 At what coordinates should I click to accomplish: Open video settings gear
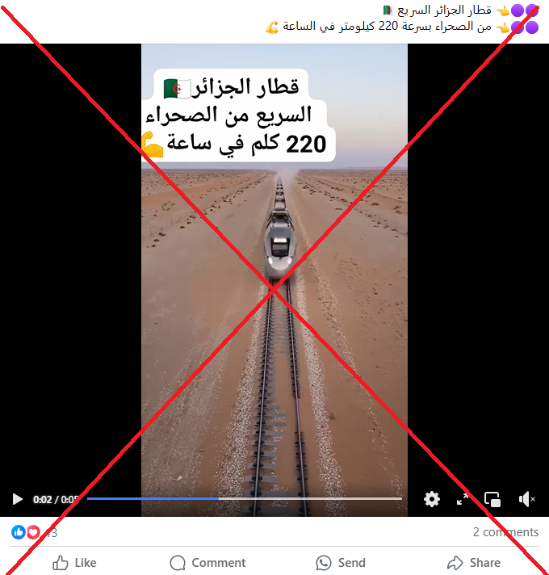tap(432, 499)
